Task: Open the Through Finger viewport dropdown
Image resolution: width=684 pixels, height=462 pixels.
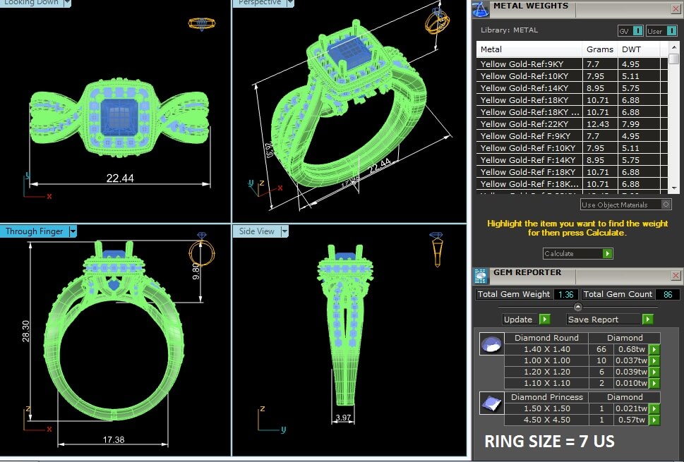Action: (x=73, y=231)
